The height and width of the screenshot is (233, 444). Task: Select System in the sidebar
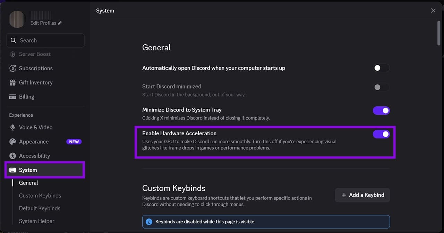click(45, 170)
